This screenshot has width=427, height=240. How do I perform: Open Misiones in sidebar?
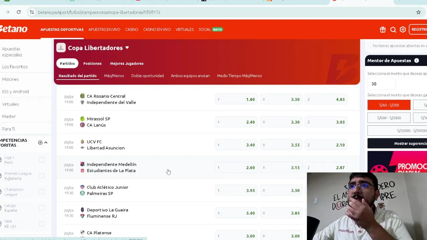point(10,79)
